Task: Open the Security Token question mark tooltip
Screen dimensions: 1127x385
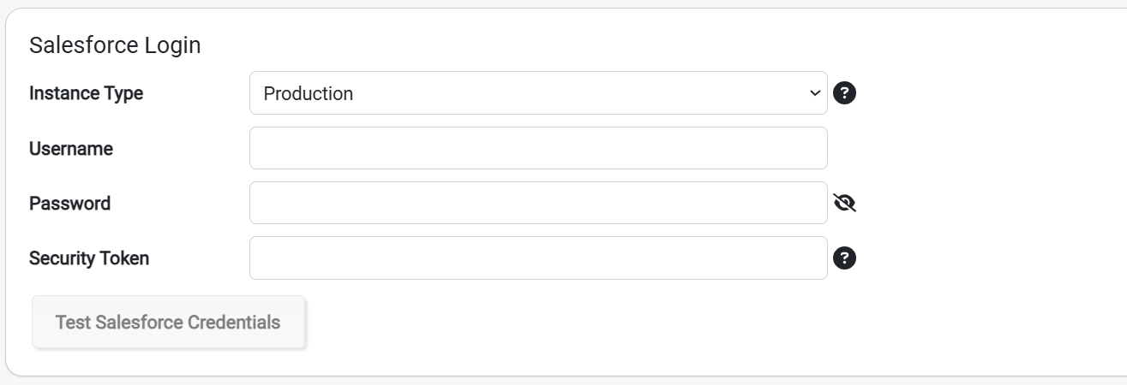Action: tap(845, 258)
